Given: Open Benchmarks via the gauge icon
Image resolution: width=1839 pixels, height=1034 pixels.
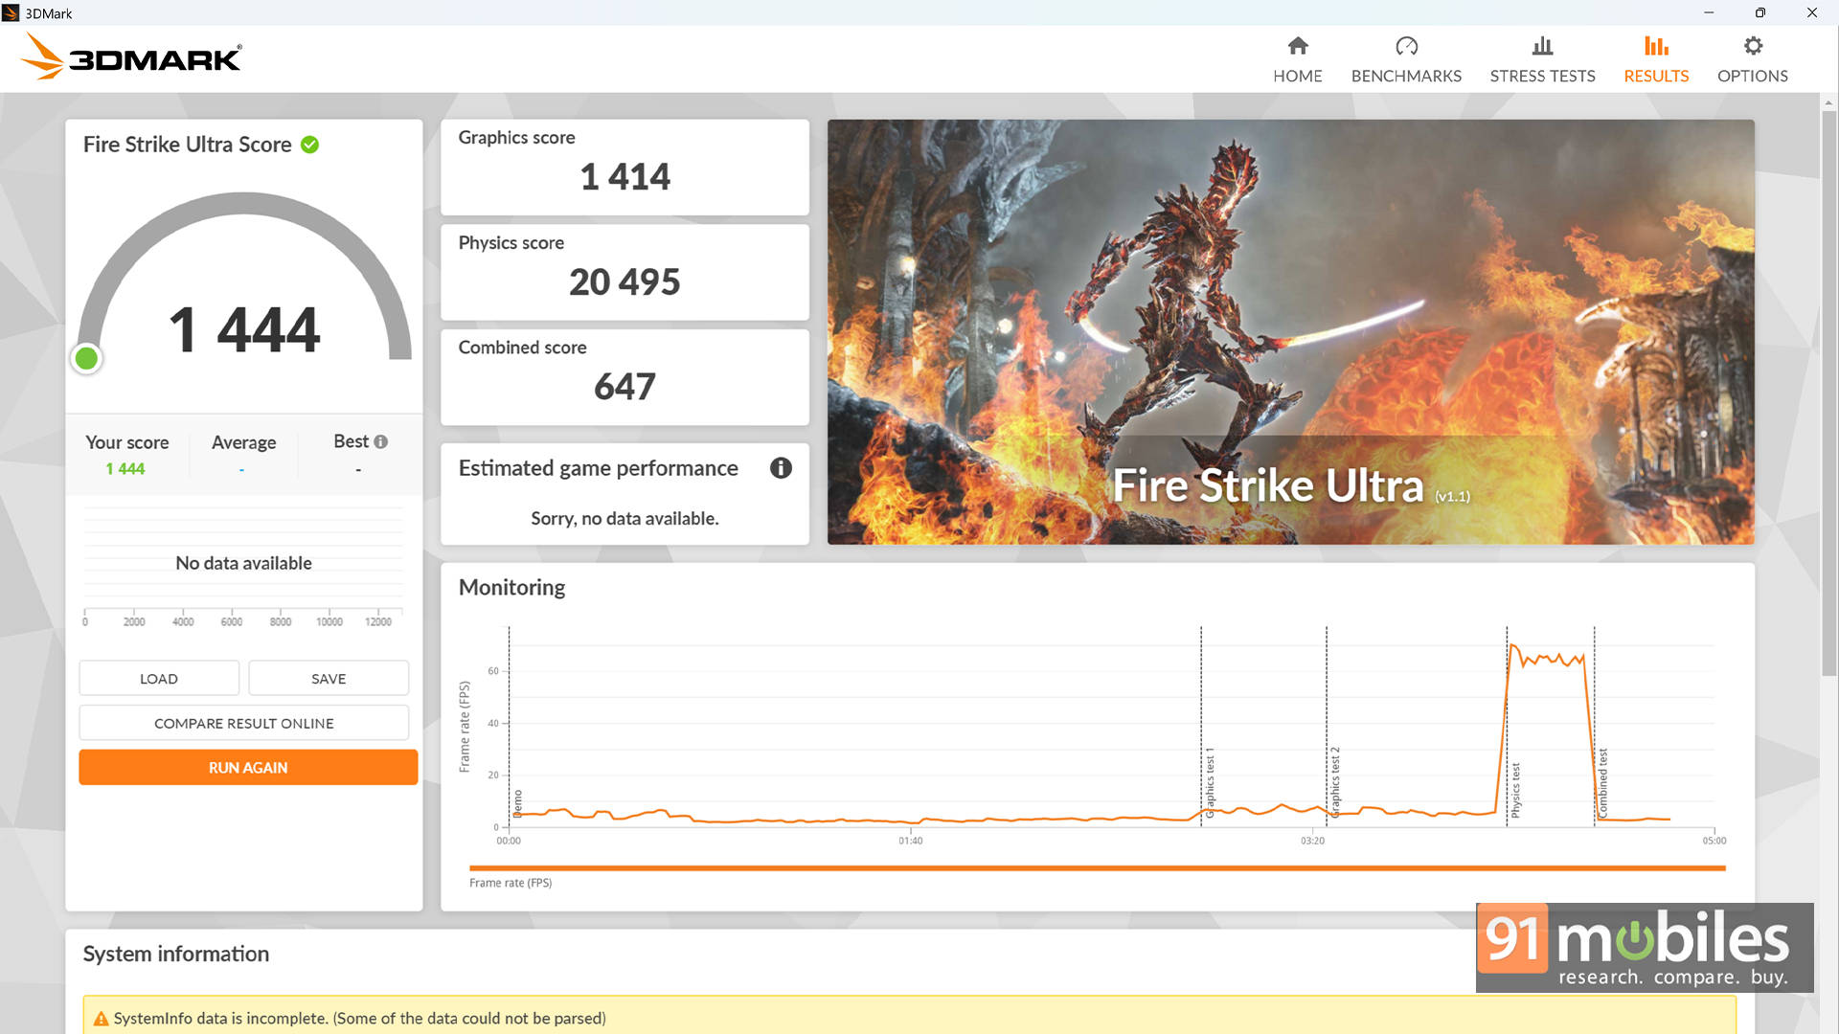Looking at the screenshot, I should 1406,46.
